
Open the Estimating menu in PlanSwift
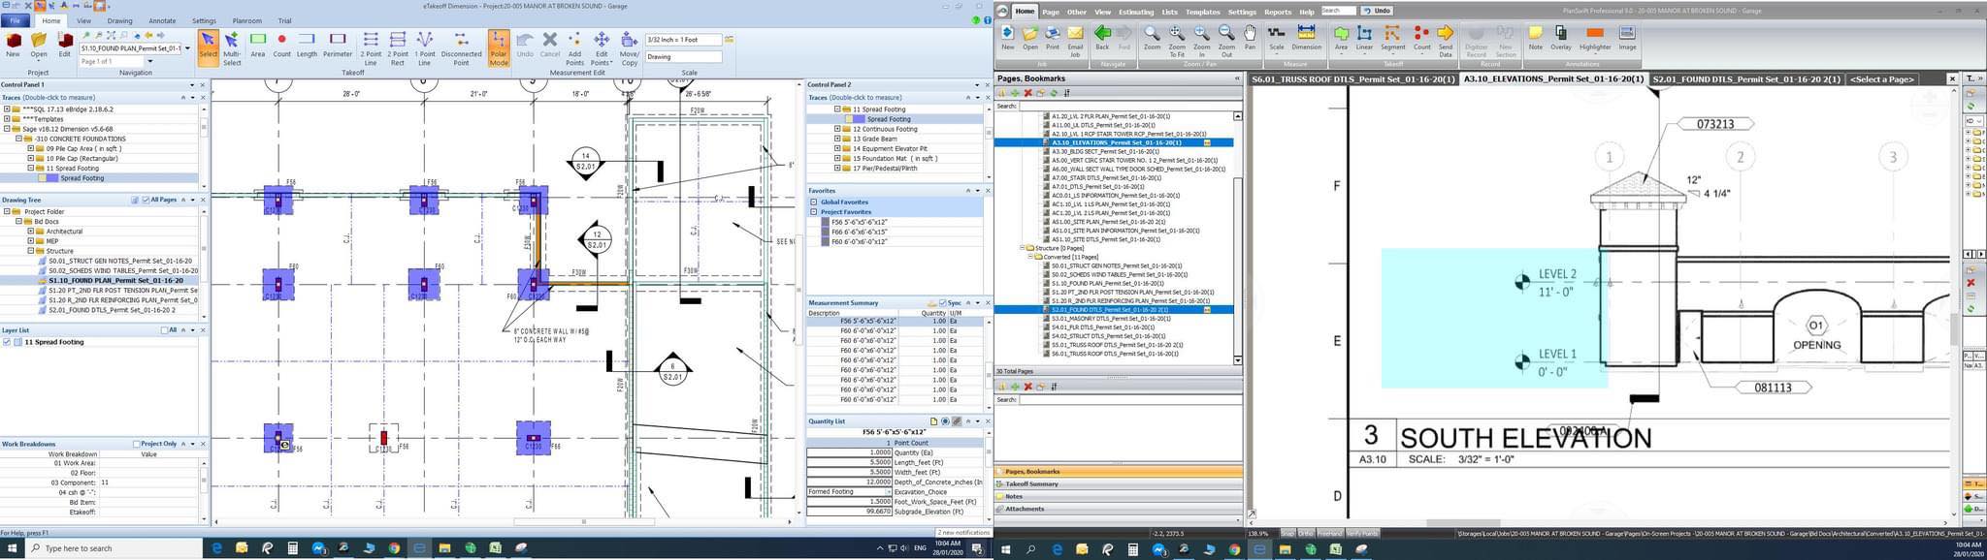coord(1136,12)
